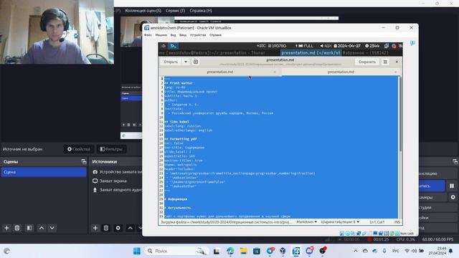Move the source up in Sources toolbar
The height and width of the screenshot is (258, 459).
[131, 228]
